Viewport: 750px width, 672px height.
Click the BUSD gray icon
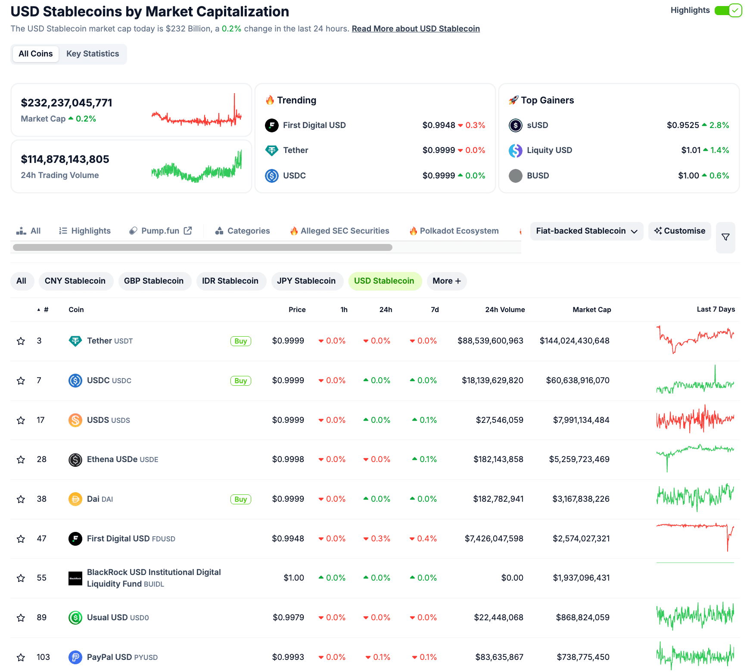coord(516,176)
